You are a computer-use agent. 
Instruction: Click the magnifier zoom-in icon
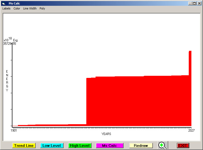pyautogui.click(x=162, y=145)
